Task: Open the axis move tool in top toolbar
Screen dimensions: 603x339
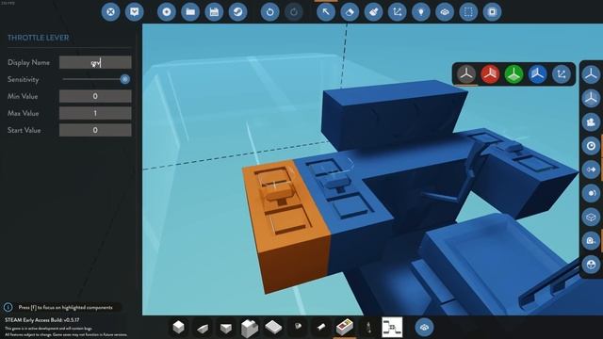Action: pyautogui.click(x=398, y=12)
